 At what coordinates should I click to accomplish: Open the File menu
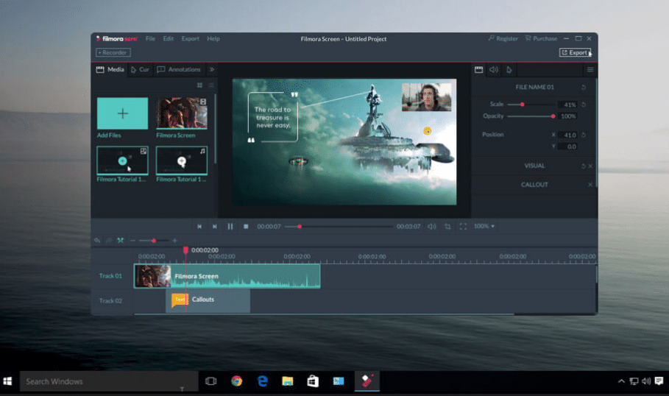150,38
